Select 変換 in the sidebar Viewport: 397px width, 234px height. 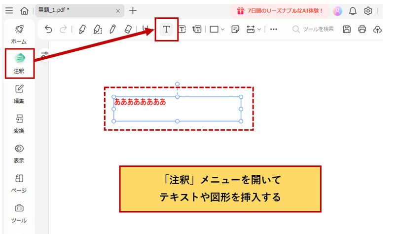(x=19, y=124)
